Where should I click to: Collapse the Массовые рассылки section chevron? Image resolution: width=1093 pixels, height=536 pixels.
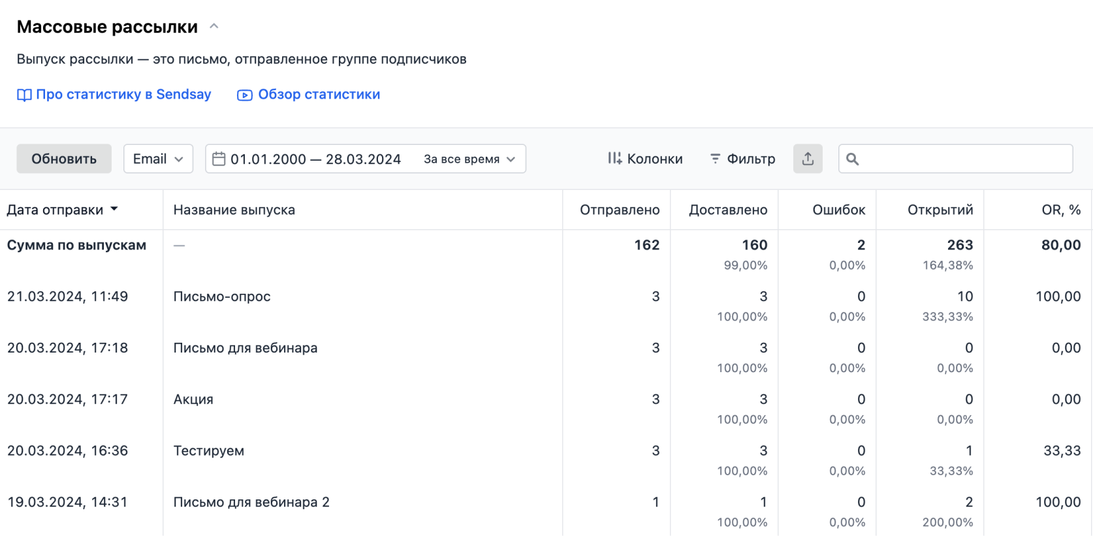(214, 27)
